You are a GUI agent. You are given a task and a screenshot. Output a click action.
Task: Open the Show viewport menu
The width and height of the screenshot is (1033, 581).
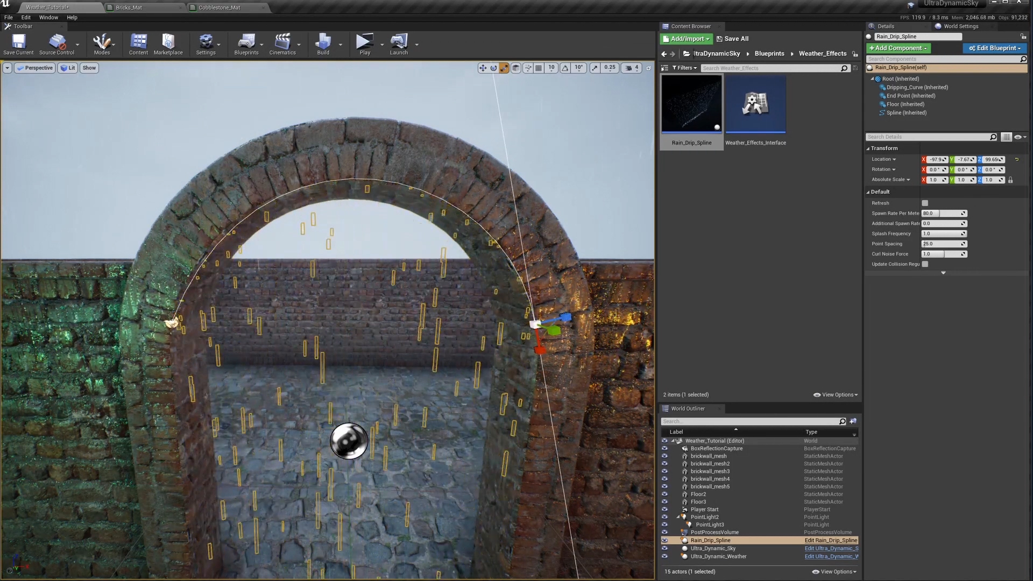89,68
